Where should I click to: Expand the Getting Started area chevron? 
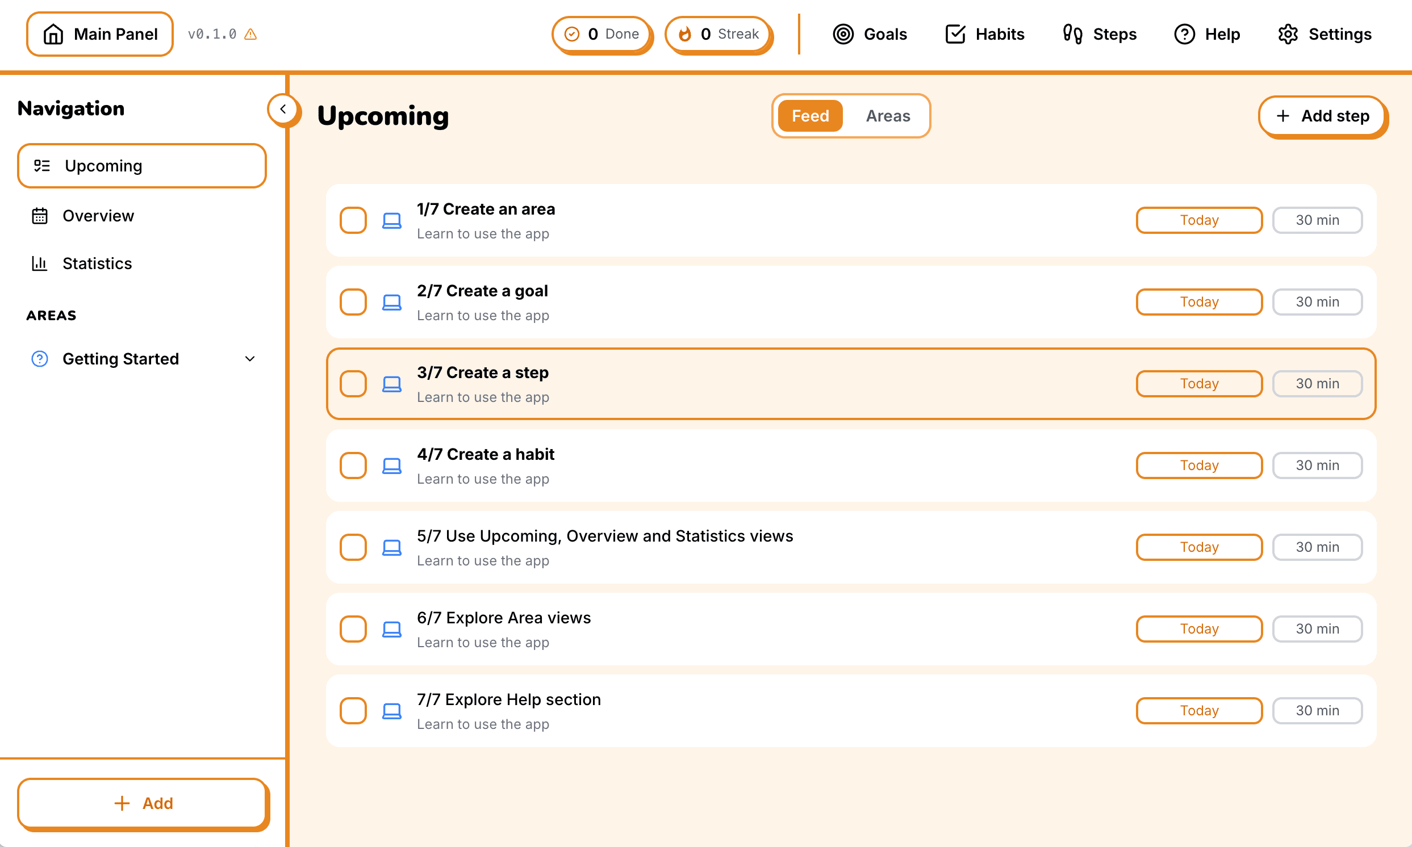pyautogui.click(x=249, y=359)
